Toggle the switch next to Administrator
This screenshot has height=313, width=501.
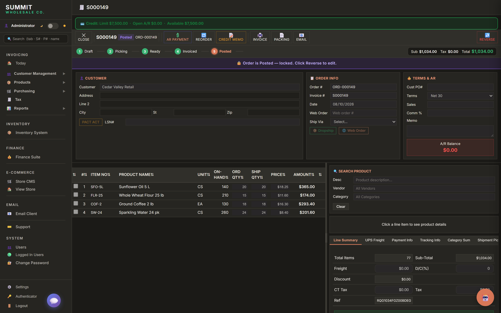(53, 26)
